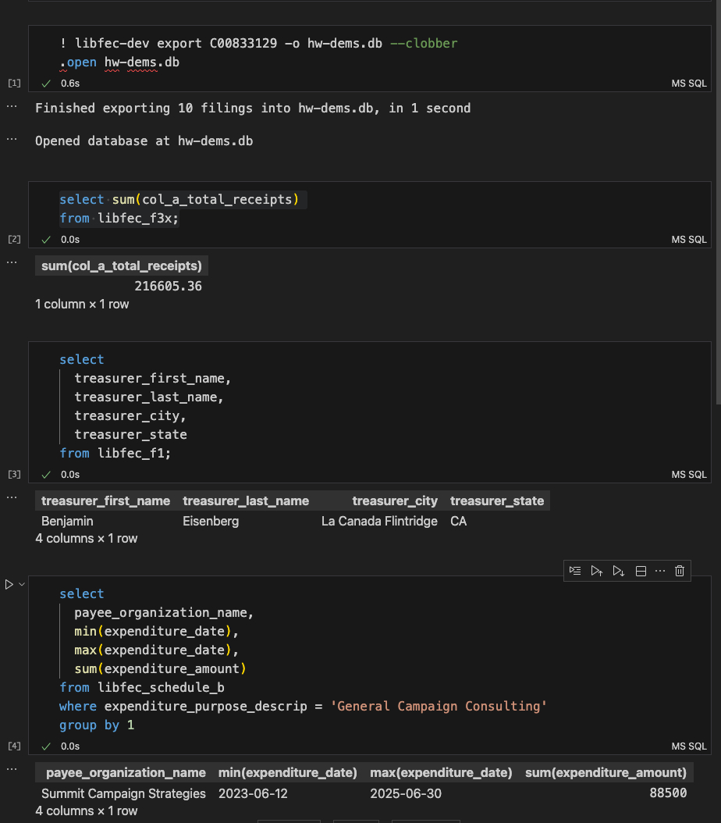Run the payee_organization_name query cell
Image resolution: width=721 pixels, height=823 pixels.
click(9, 584)
